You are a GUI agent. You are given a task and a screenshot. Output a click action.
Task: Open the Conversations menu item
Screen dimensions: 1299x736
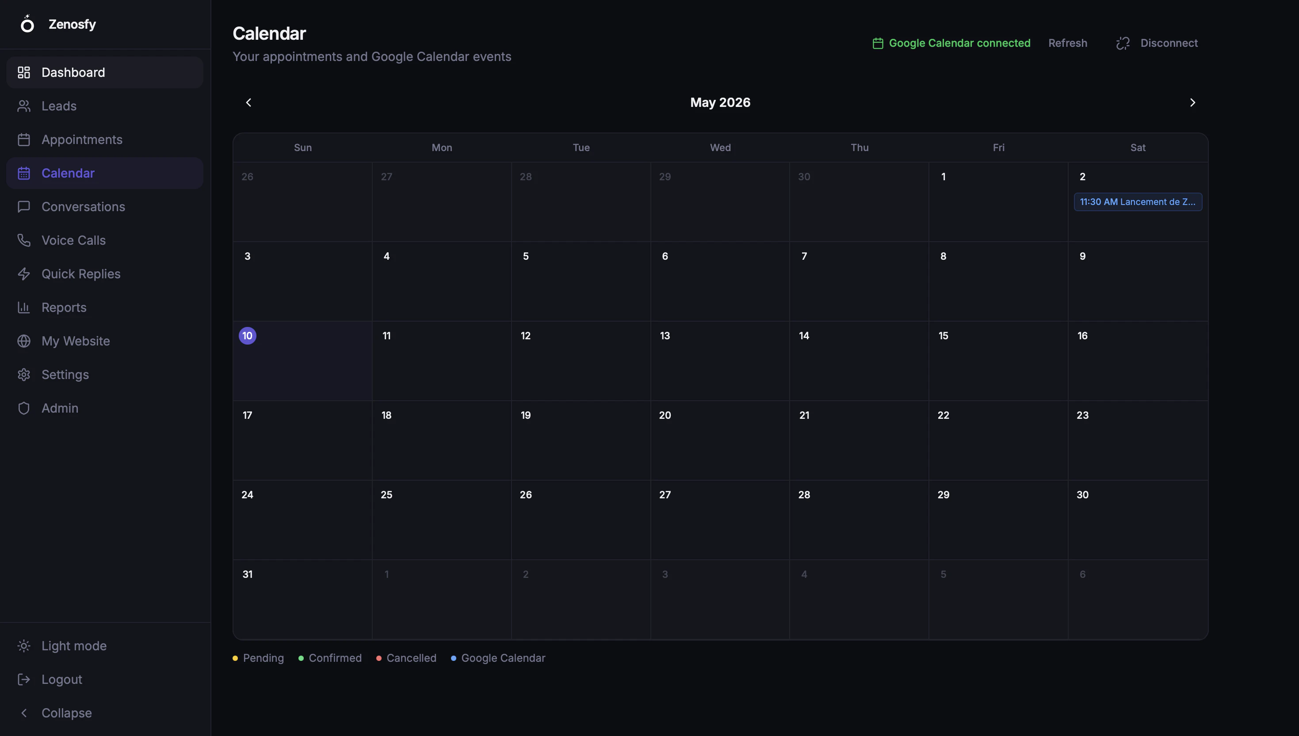click(x=105, y=207)
